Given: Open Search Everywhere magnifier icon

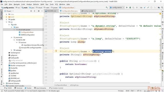Looking at the screenshot, I should (x=162, y=7).
